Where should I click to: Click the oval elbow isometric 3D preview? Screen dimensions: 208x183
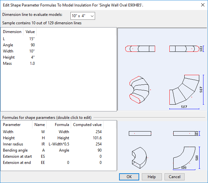click(140, 90)
